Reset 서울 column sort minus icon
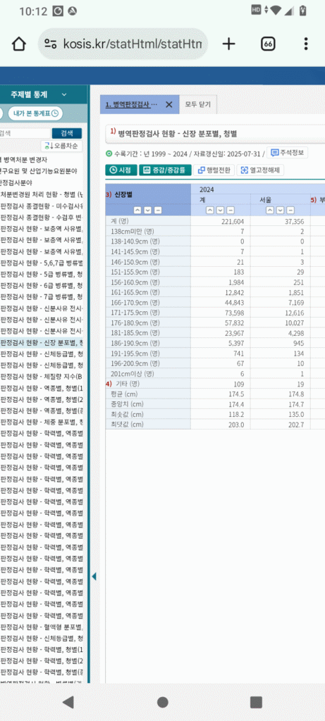 [x=290, y=210]
